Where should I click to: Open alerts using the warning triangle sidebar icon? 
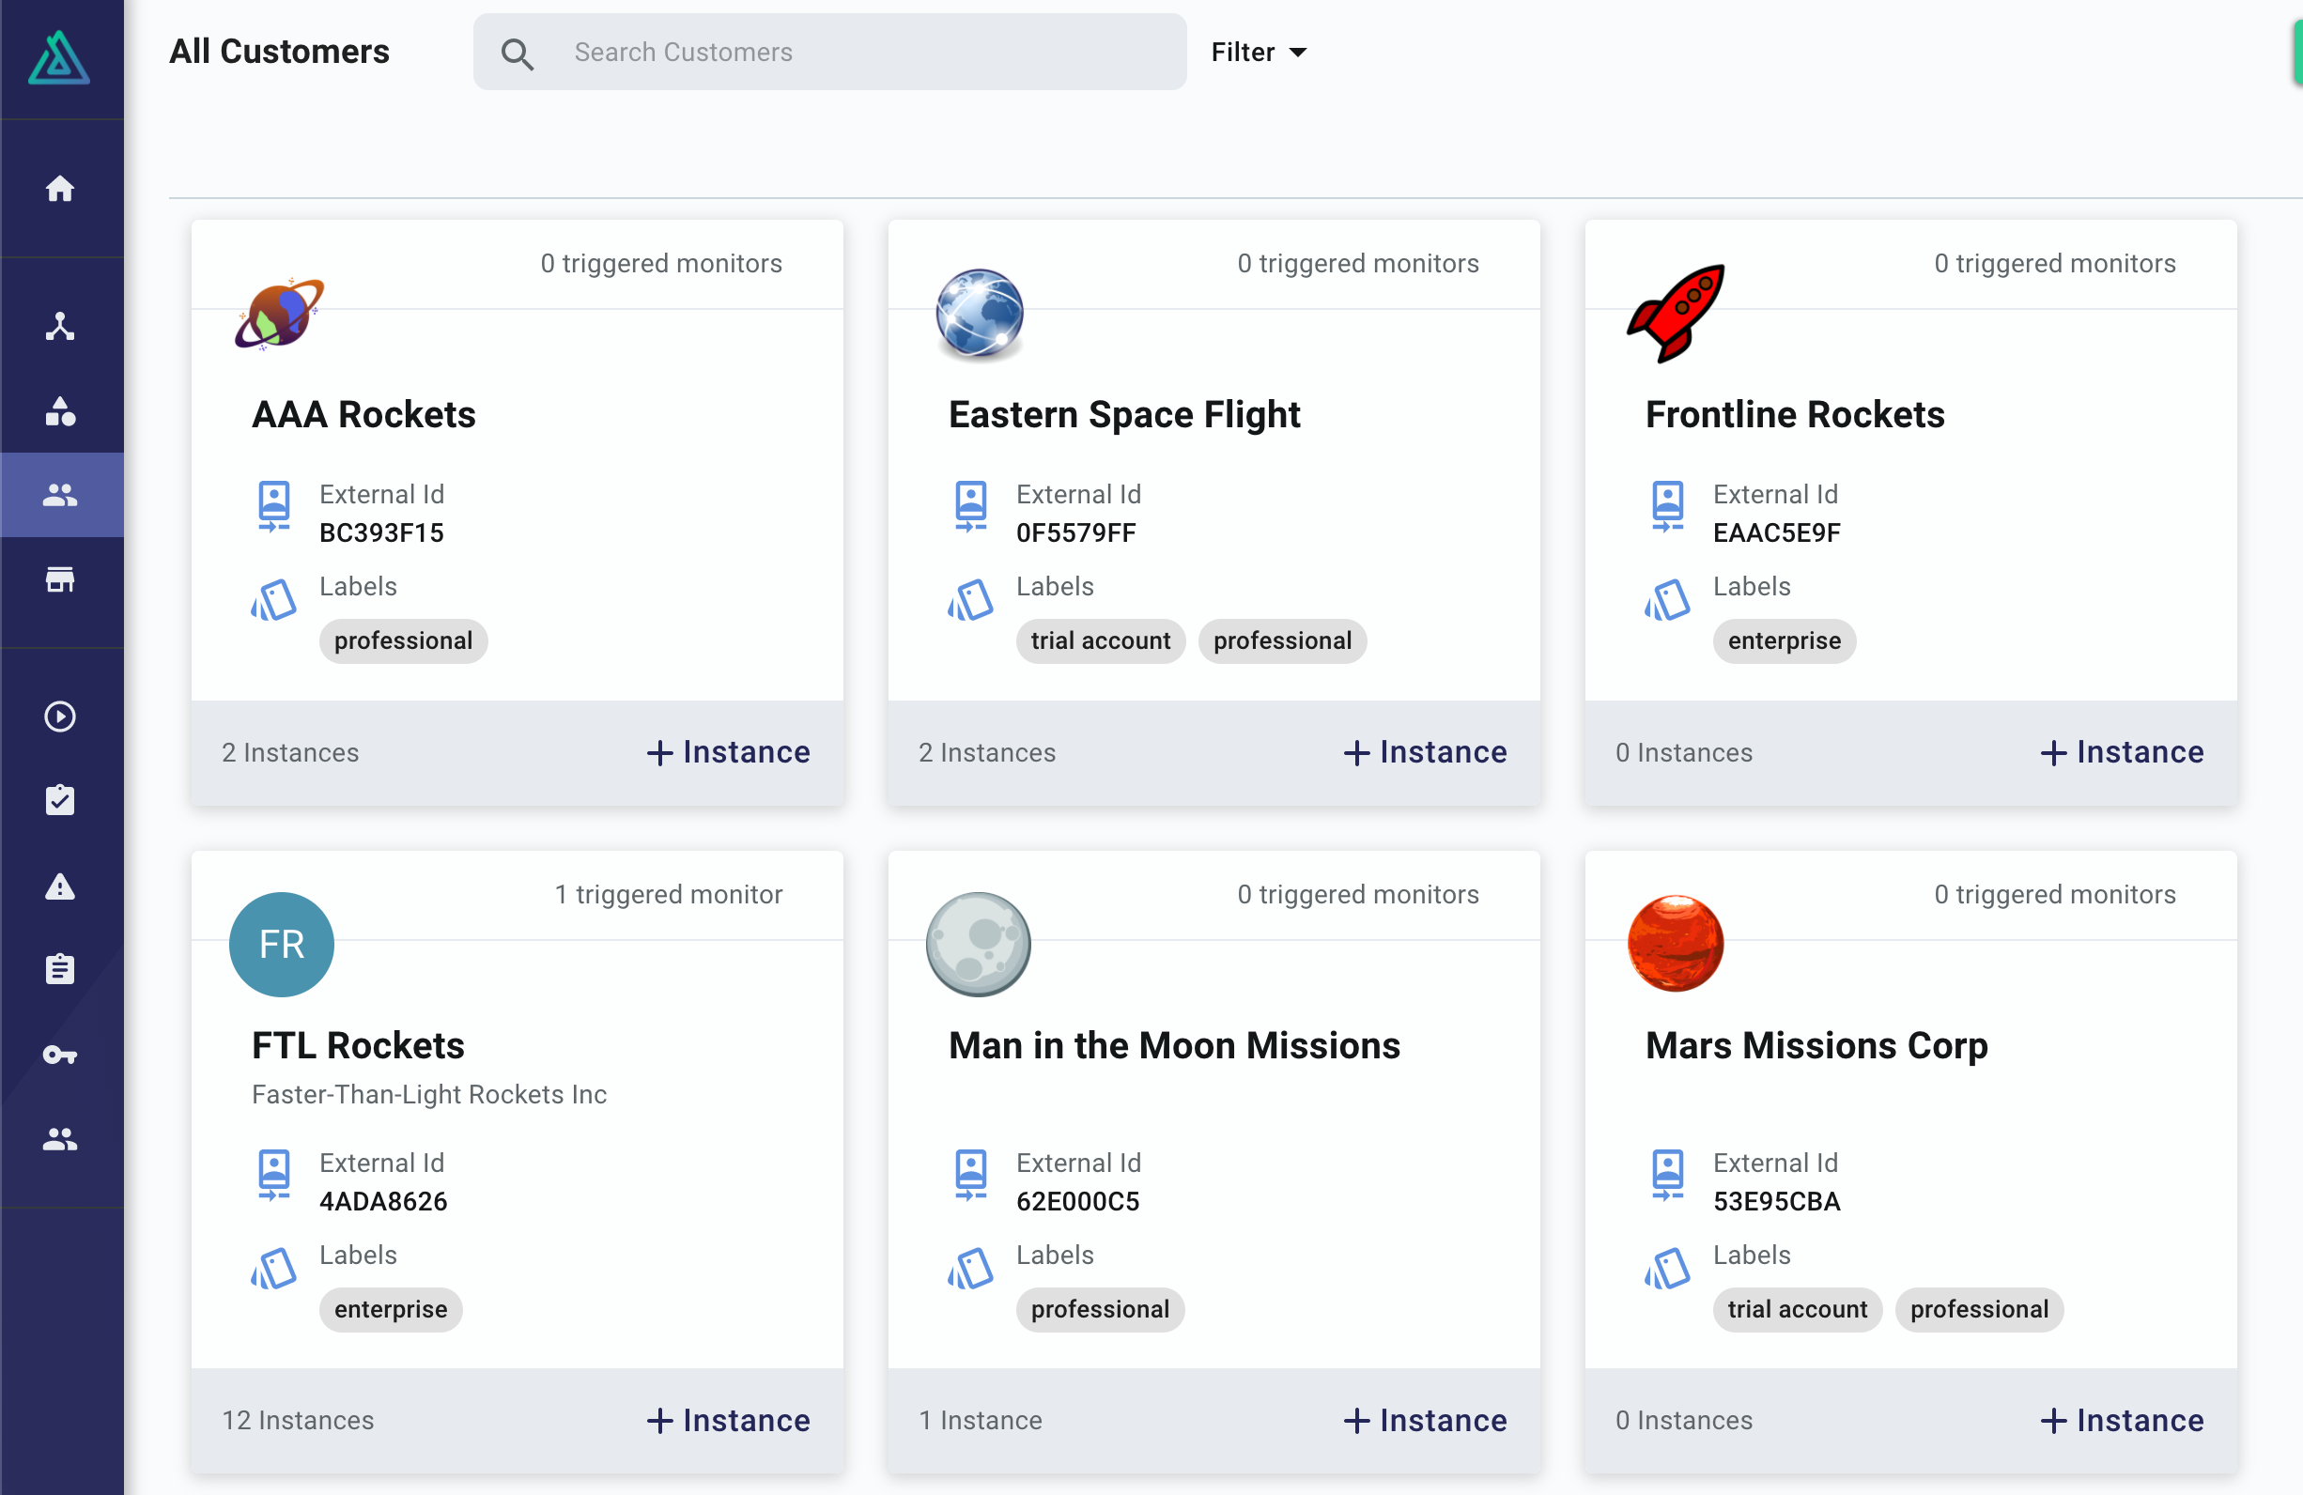60,886
